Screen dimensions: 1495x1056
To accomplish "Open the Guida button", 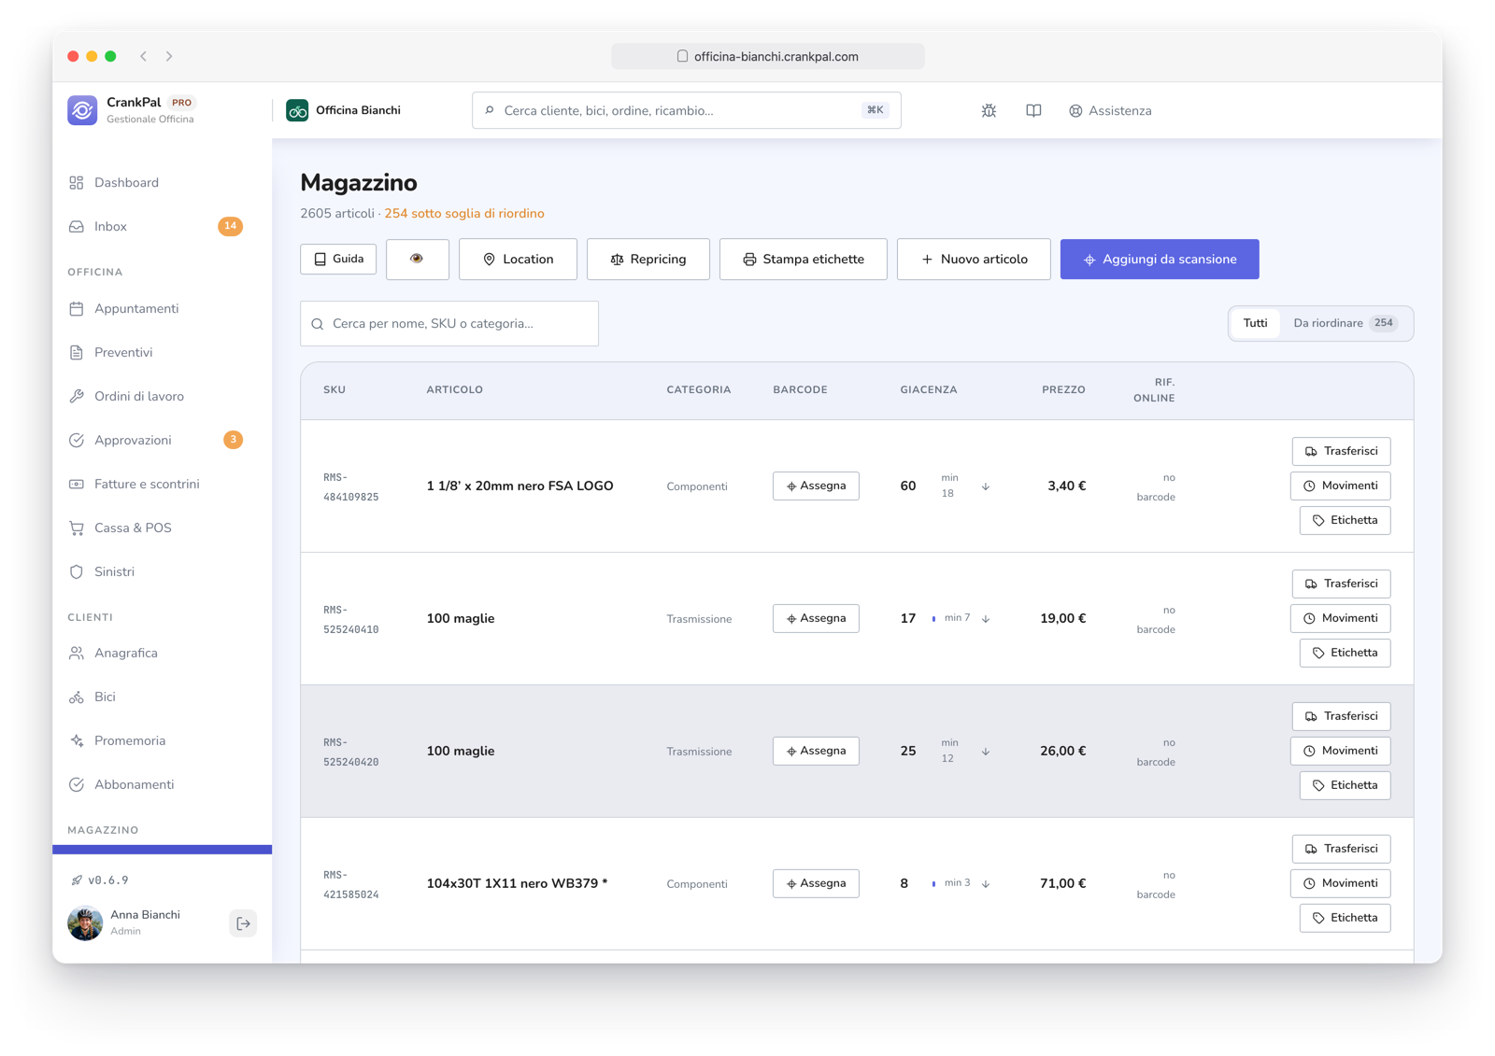I will pos(338,259).
